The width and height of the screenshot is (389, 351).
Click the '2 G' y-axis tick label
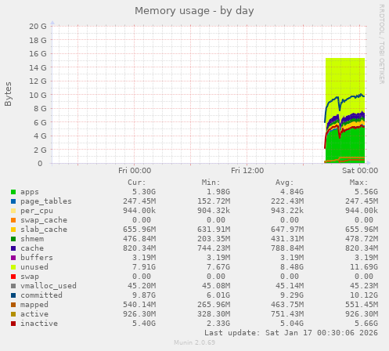click(x=40, y=150)
